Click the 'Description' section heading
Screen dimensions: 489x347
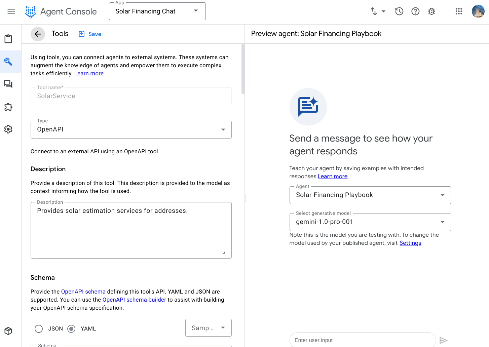pos(48,169)
